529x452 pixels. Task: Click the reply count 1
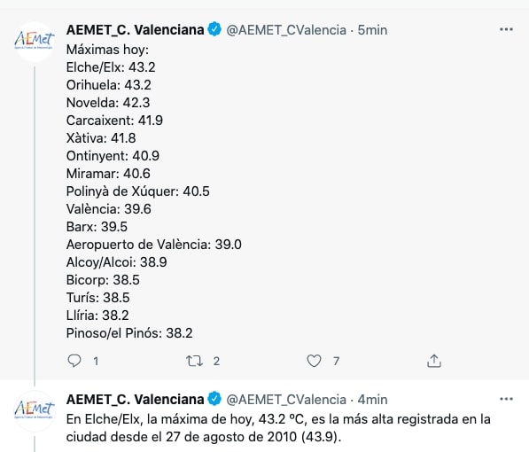coord(96,362)
